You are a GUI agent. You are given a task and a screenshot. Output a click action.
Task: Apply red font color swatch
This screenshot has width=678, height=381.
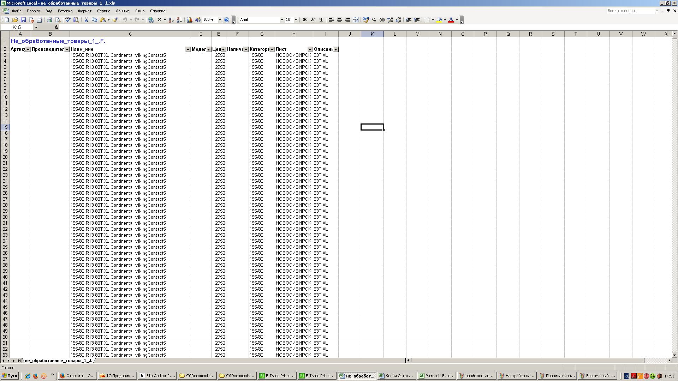click(451, 20)
